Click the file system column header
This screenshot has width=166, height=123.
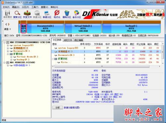click(98, 44)
